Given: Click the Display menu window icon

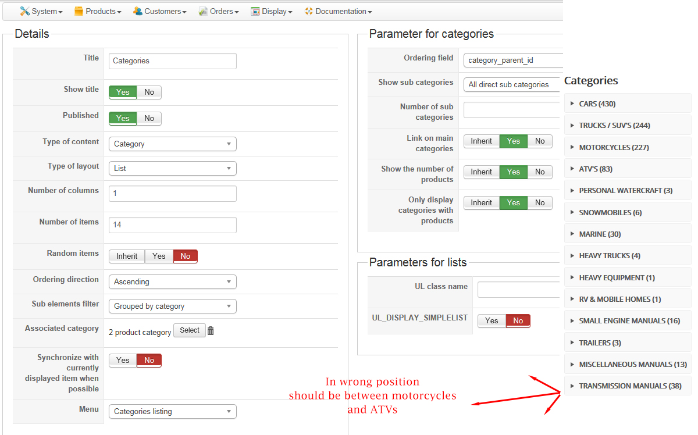Looking at the screenshot, I should [255, 11].
